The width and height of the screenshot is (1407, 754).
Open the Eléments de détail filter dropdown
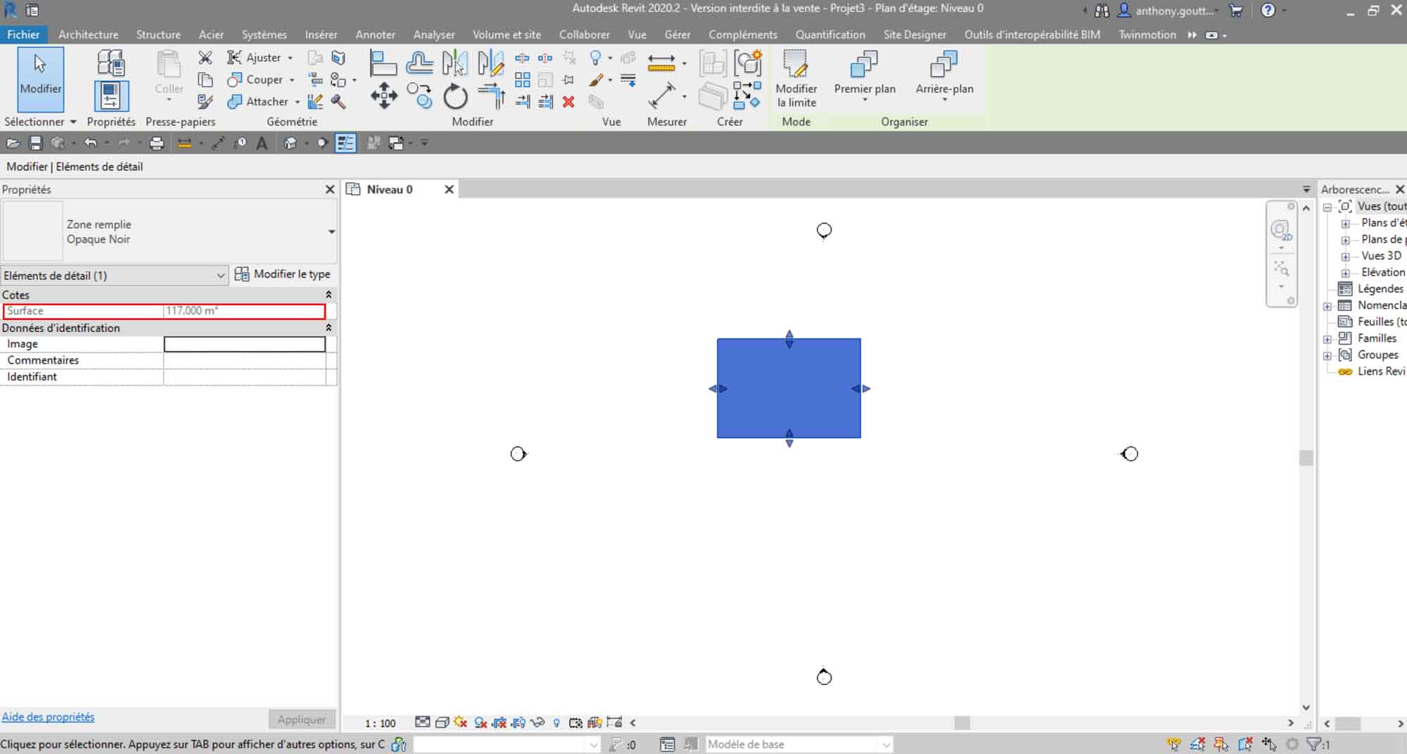(x=219, y=276)
